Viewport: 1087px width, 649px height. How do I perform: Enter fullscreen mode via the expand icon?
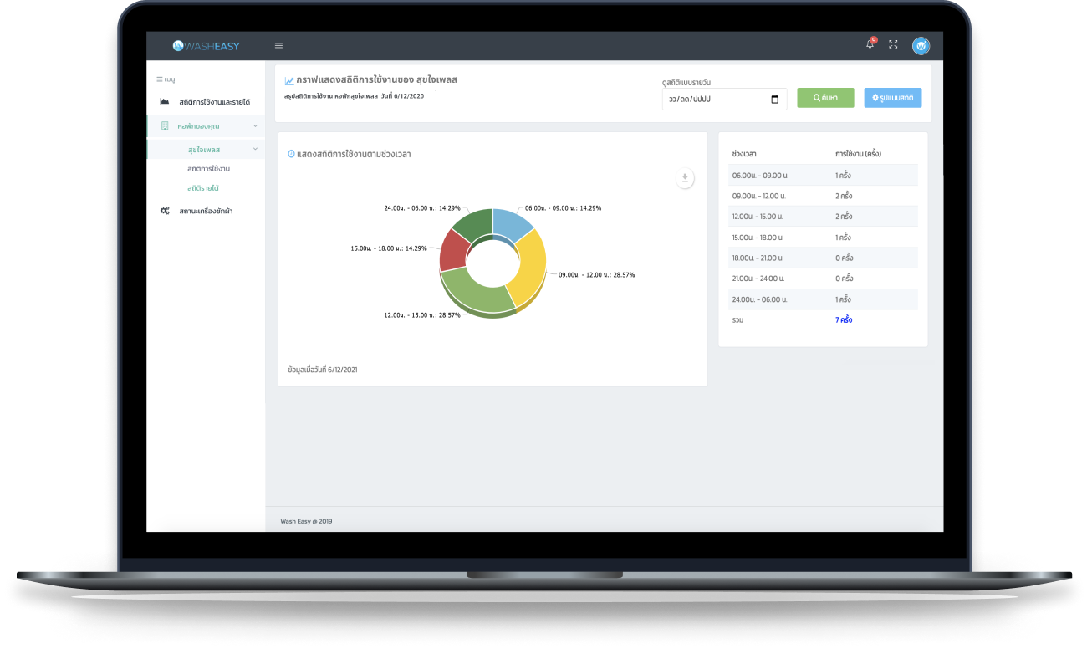coord(893,45)
